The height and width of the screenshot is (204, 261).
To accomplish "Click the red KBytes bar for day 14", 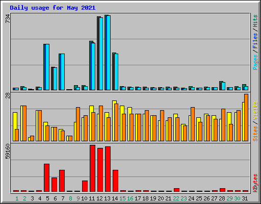I will [x=115, y=181].
